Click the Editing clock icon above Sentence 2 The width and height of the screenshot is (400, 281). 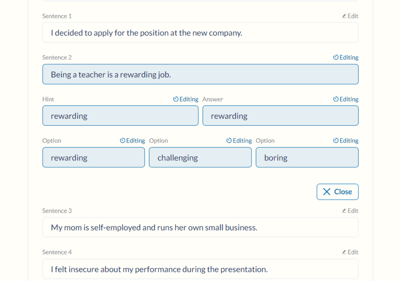click(x=335, y=57)
